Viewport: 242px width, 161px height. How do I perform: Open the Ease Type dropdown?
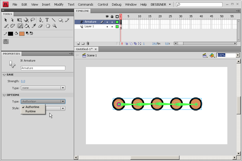point(43,88)
